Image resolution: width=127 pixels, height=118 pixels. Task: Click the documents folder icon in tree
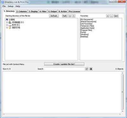point(10,28)
